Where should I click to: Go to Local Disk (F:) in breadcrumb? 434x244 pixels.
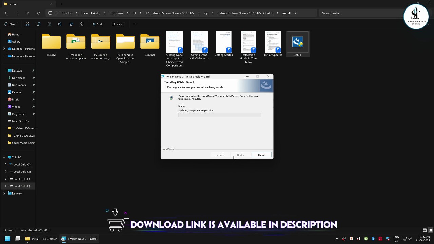[91, 13]
